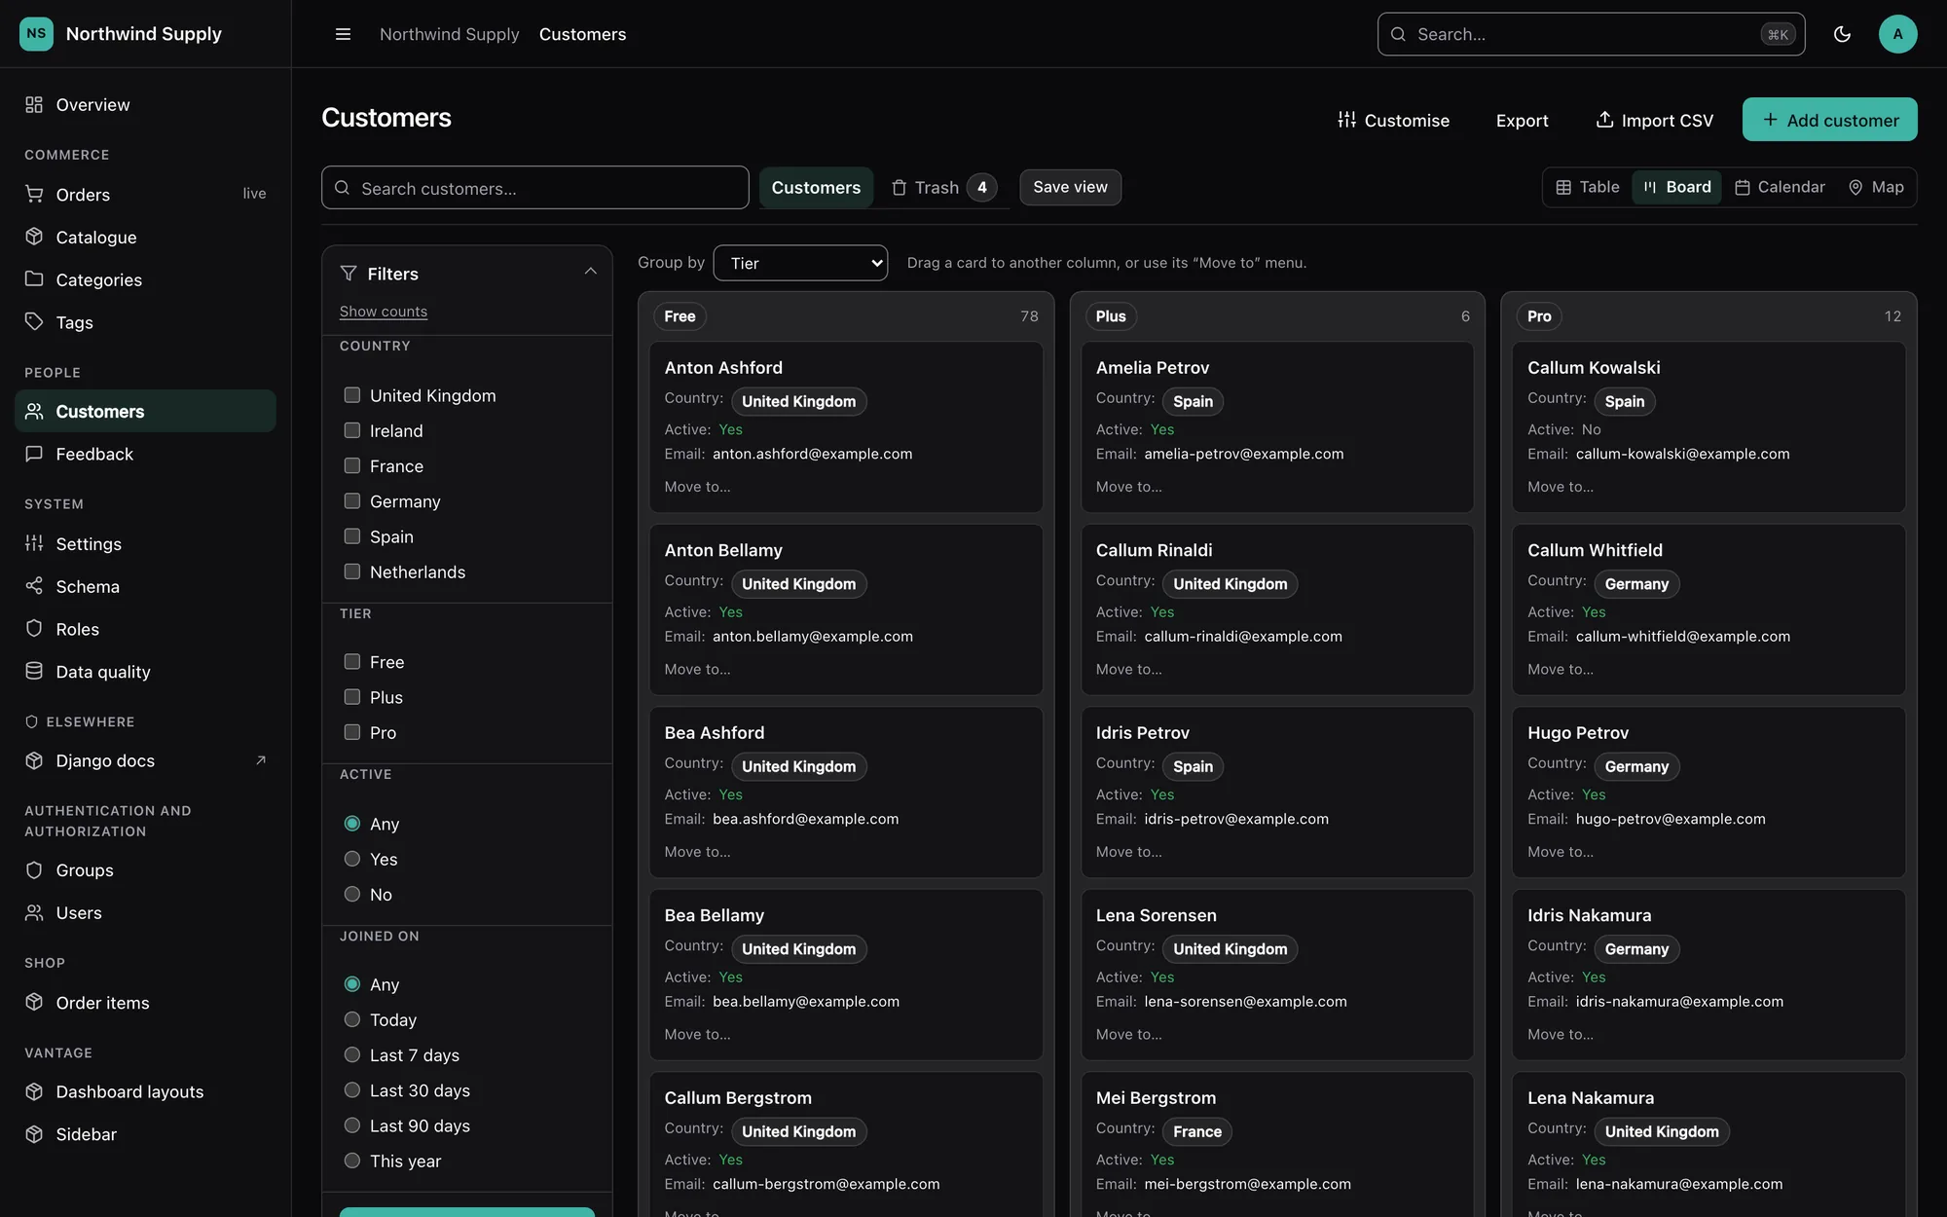Open Overview from the sidebar icon

pos(34,104)
